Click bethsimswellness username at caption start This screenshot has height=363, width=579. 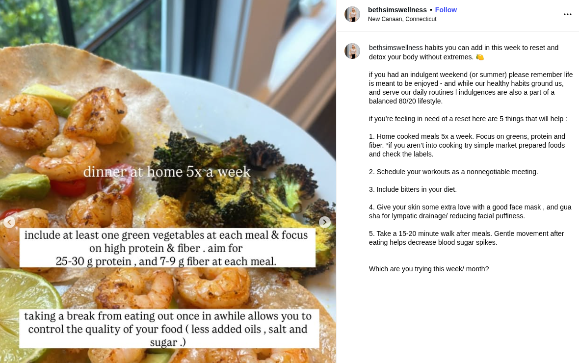pyautogui.click(x=395, y=48)
